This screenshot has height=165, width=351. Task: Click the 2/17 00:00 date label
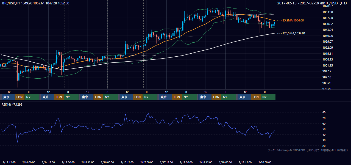point(147,162)
